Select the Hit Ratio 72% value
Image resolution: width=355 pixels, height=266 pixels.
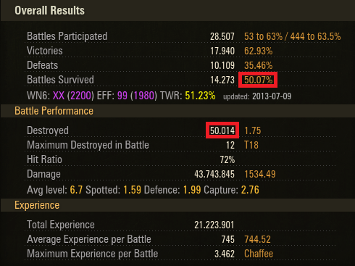click(x=227, y=159)
